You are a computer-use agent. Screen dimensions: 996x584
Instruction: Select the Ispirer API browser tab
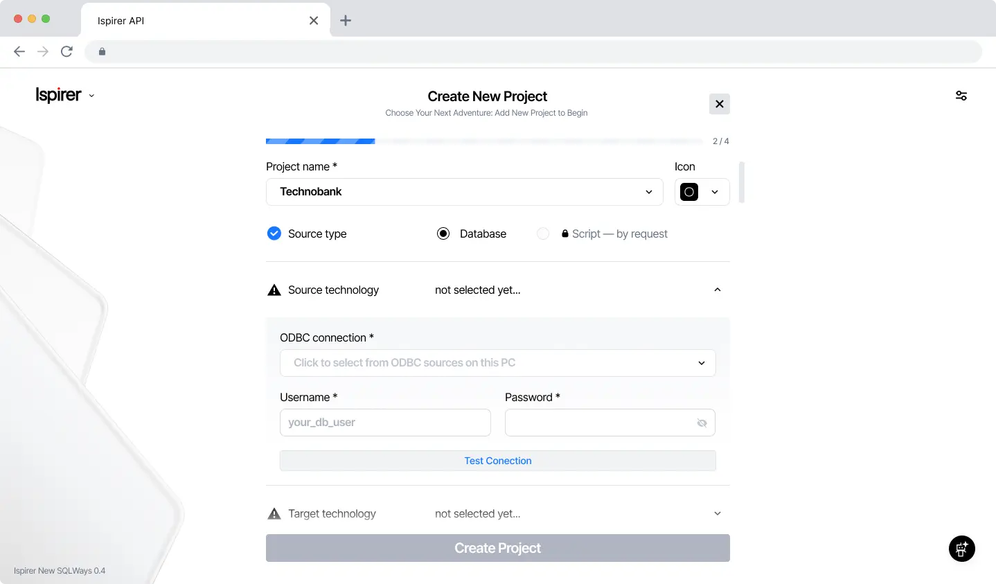click(x=206, y=21)
